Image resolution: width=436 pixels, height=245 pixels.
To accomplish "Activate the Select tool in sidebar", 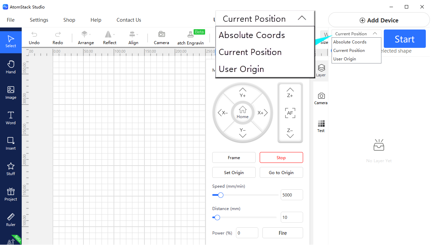I will (x=11, y=42).
